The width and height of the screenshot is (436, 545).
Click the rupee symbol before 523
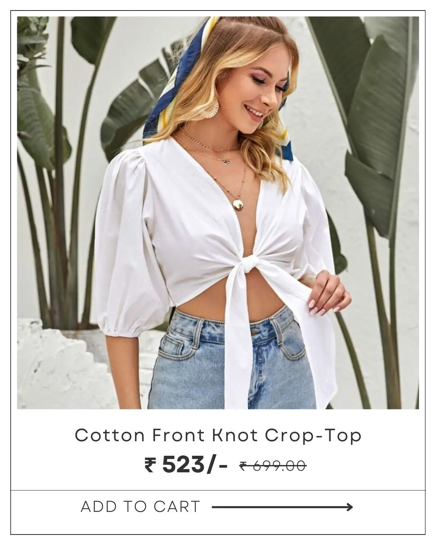(149, 465)
